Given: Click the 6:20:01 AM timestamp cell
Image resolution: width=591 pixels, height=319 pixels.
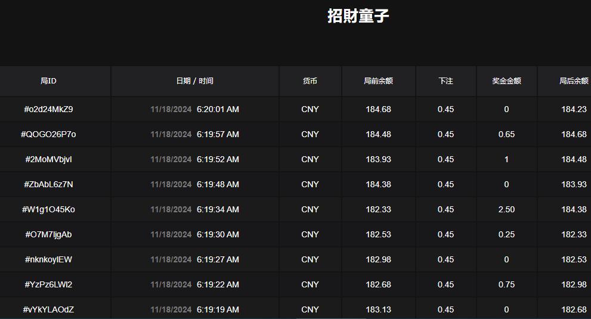Looking at the screenshot, I should pos(218,109).
